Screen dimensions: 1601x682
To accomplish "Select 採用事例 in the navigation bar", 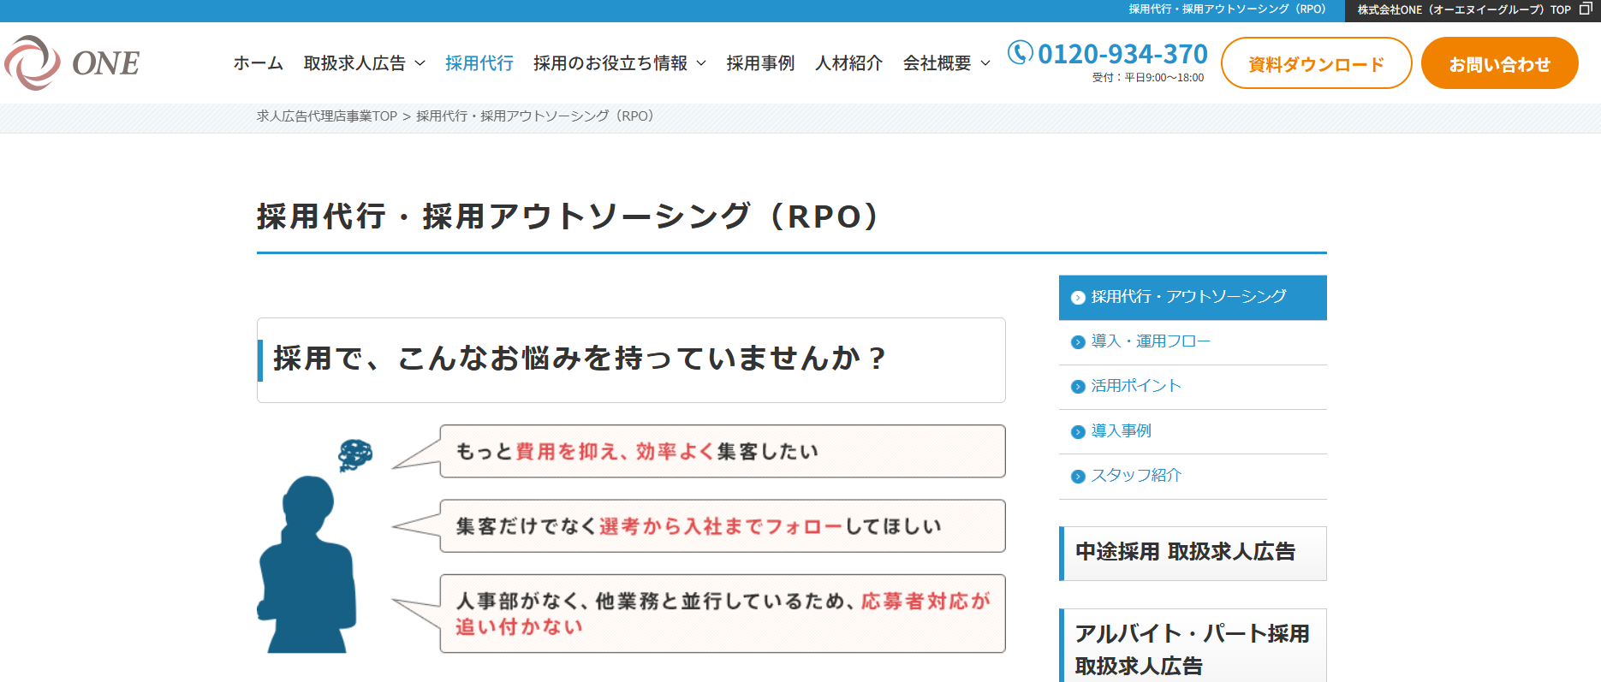I will coord(760,63).
